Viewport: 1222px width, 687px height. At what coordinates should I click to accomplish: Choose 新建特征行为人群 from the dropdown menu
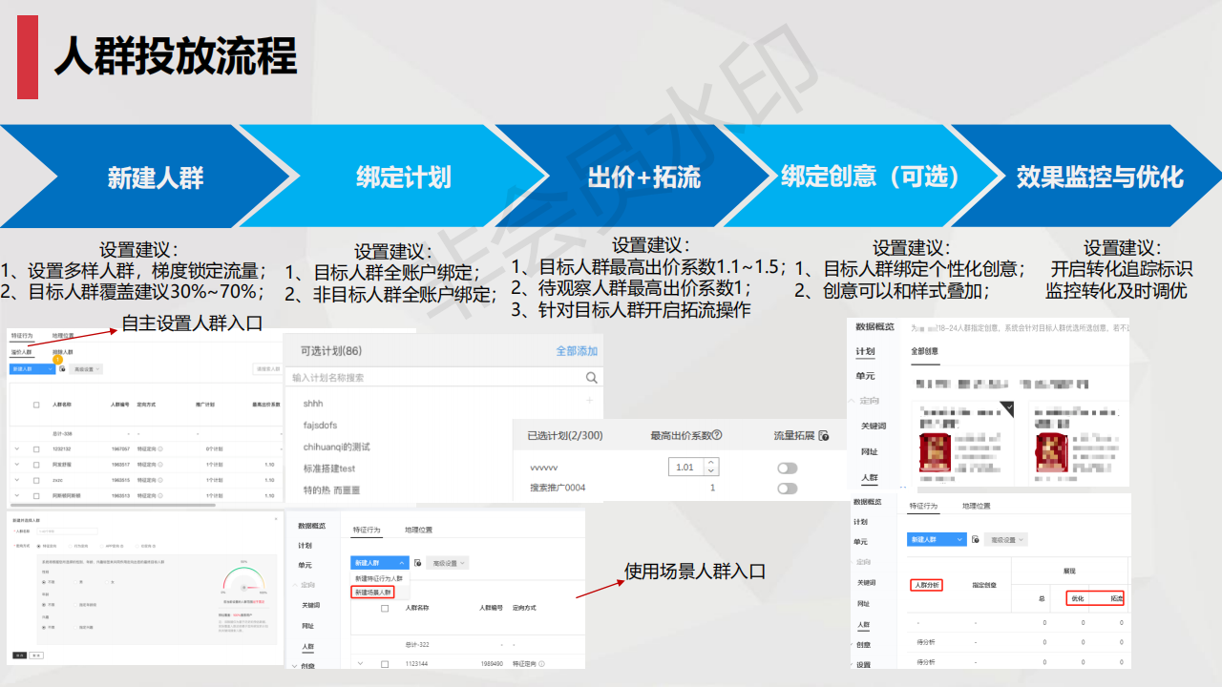coord(379,578)
